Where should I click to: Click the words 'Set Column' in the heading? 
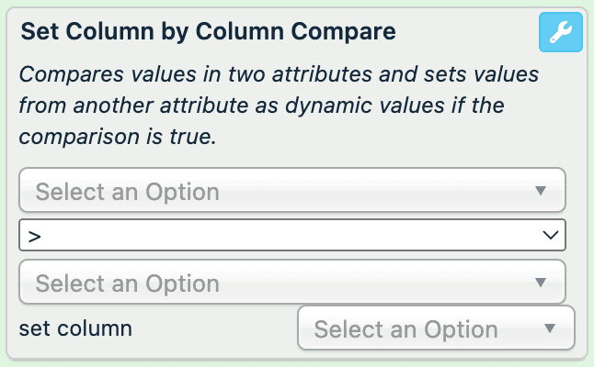click(x=73, y=31)
